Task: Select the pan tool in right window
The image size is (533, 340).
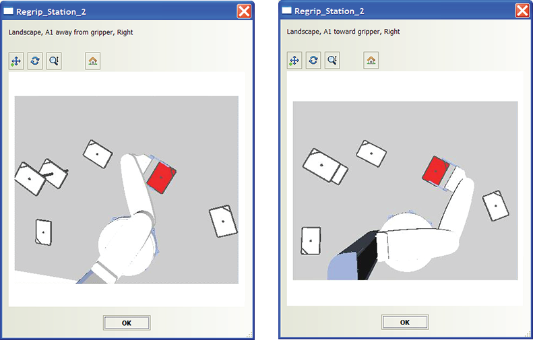Action: [x=294, y=61]
